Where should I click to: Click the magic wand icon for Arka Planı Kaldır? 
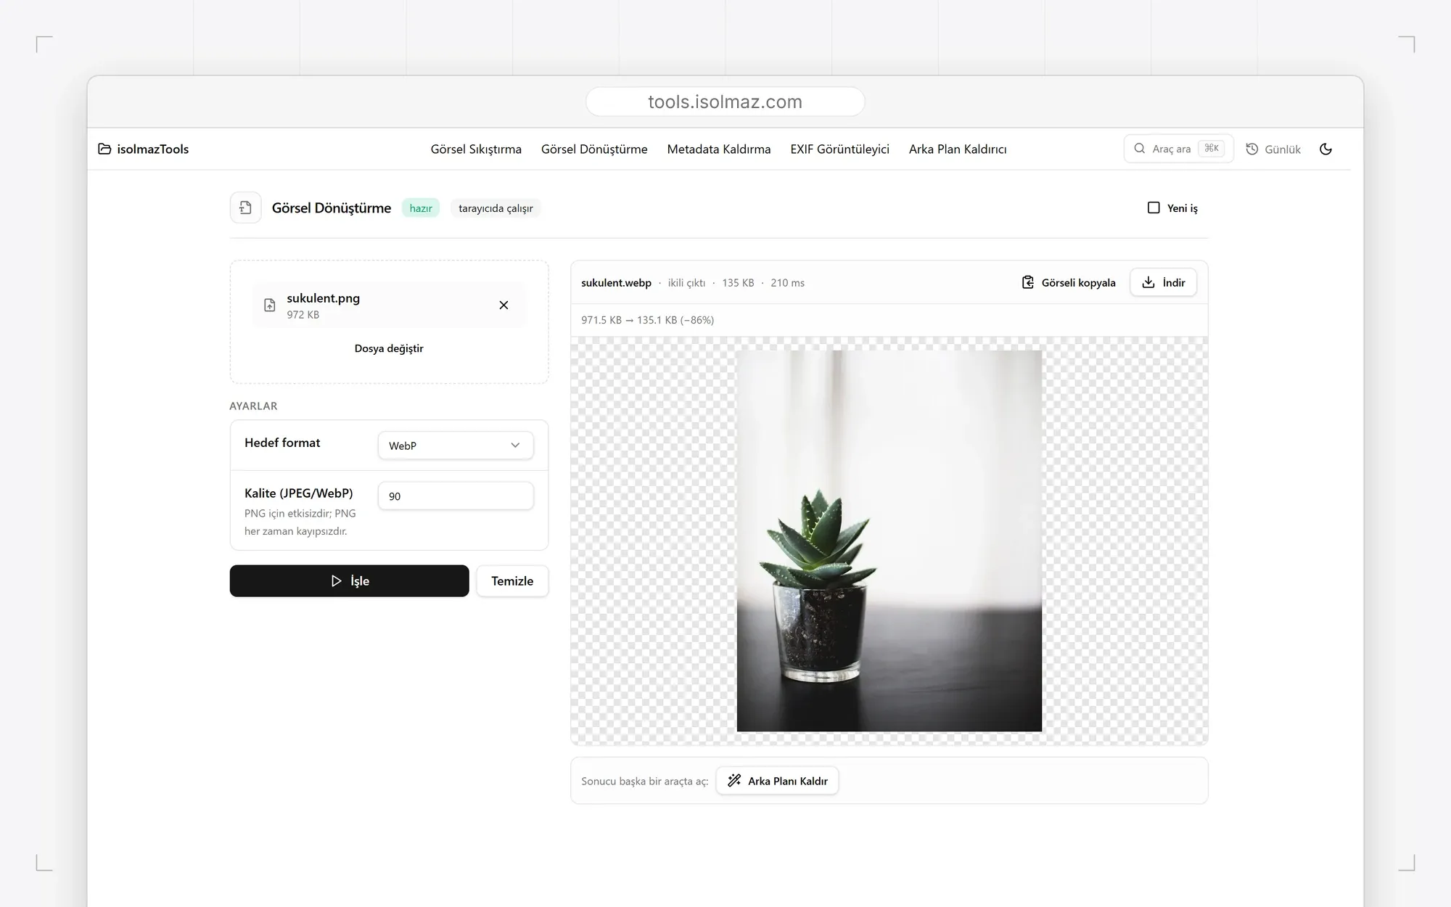(x=734, y=781)
